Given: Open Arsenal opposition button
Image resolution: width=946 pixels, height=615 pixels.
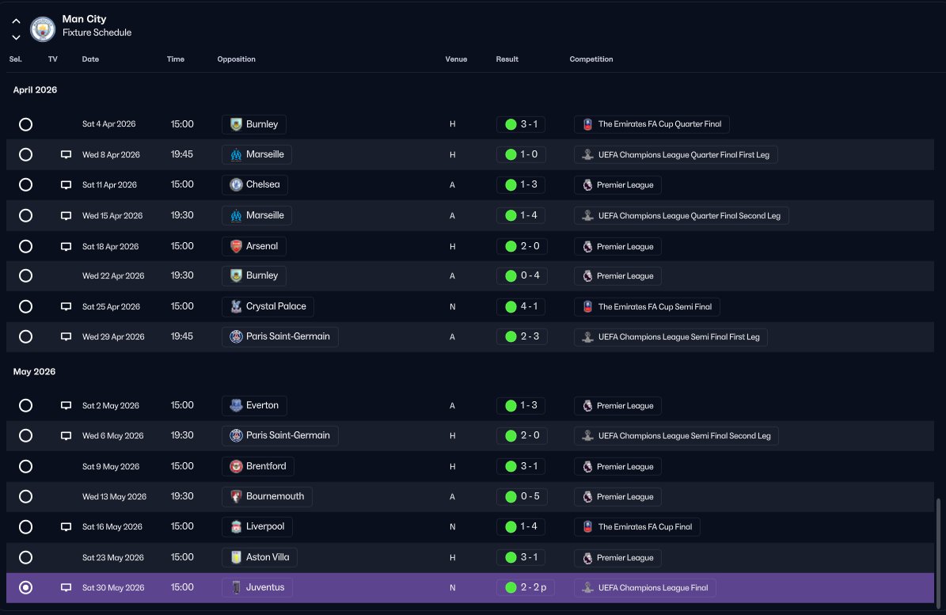Looking at the screenshot, I should (254, 246).
